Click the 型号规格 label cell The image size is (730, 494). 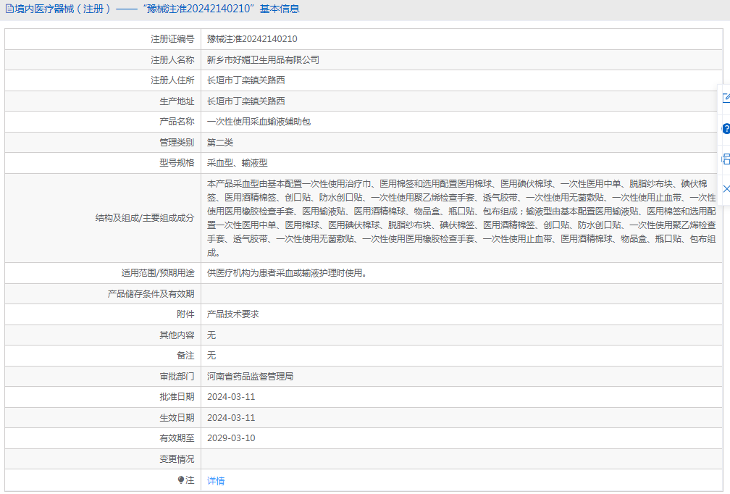103,163
